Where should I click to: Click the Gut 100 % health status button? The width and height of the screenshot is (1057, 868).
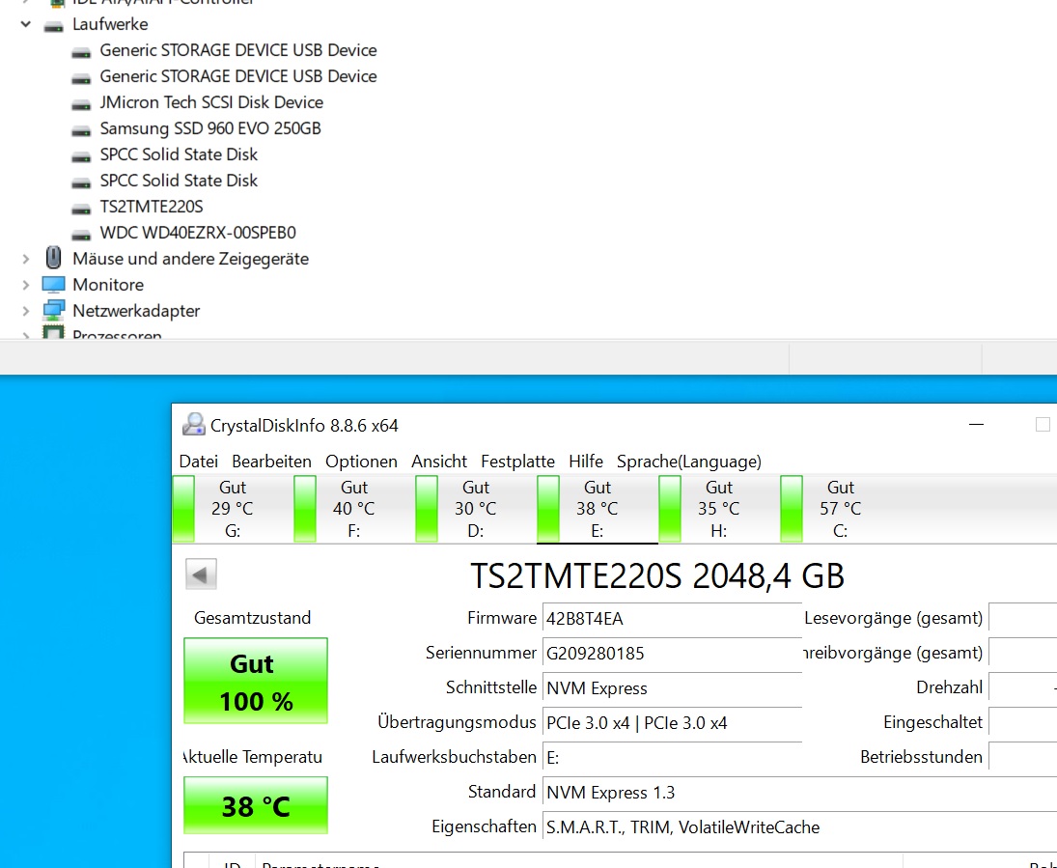pos(256,682)
